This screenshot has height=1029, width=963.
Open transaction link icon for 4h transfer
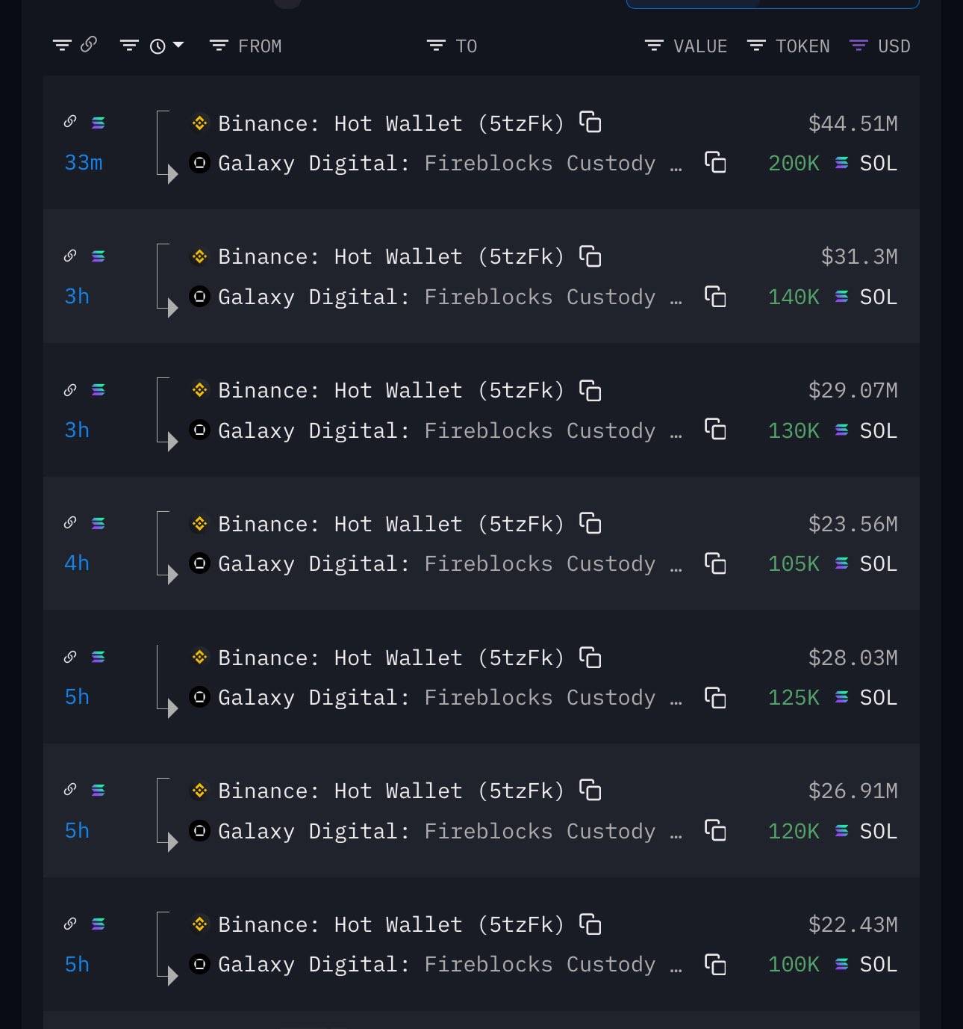70,523
